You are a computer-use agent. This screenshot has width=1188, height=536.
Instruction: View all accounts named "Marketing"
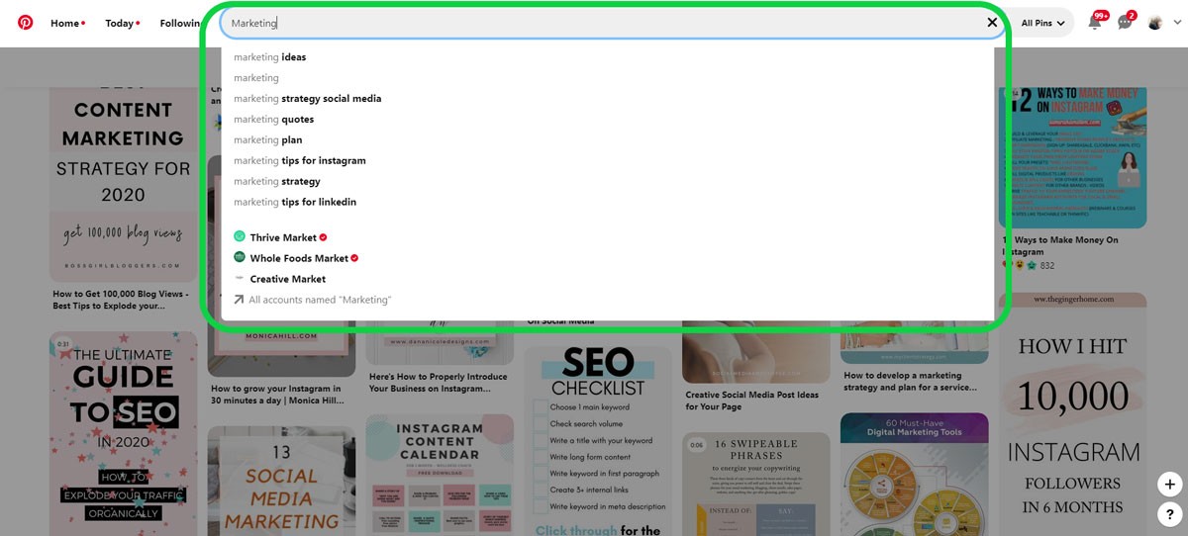point(320,300)
